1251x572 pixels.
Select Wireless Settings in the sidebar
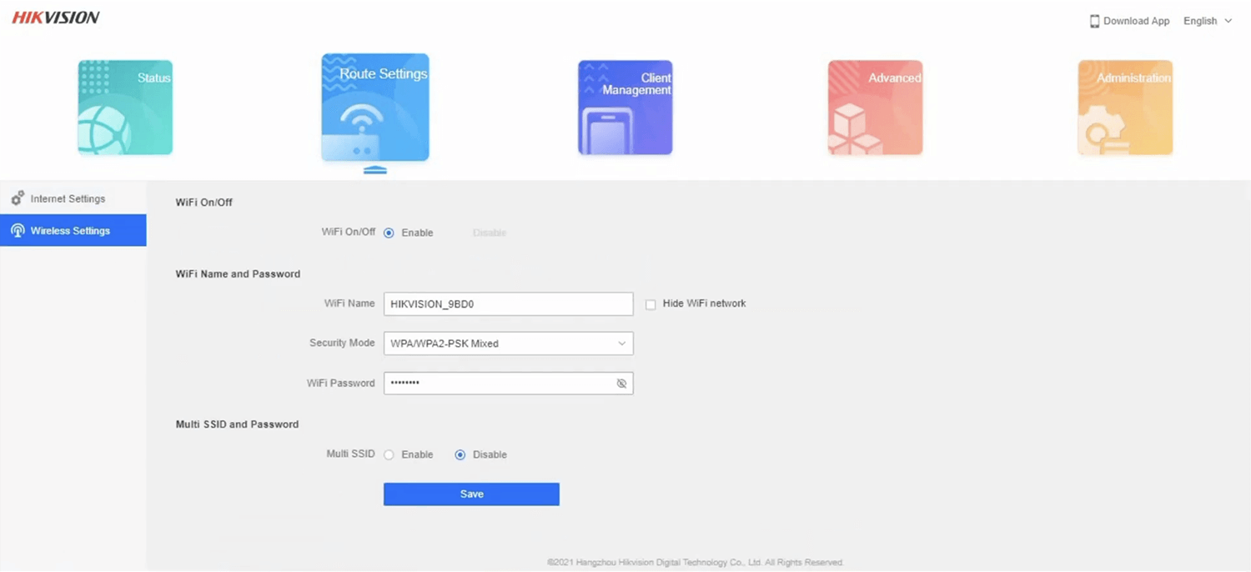click(73, 230)
